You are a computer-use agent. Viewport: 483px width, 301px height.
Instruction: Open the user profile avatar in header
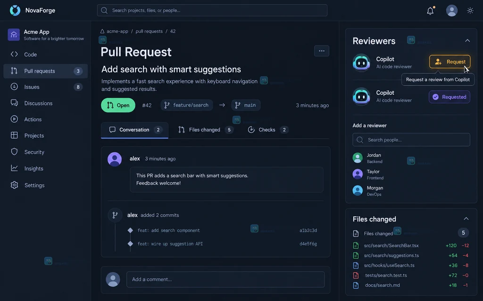point(451,10)
